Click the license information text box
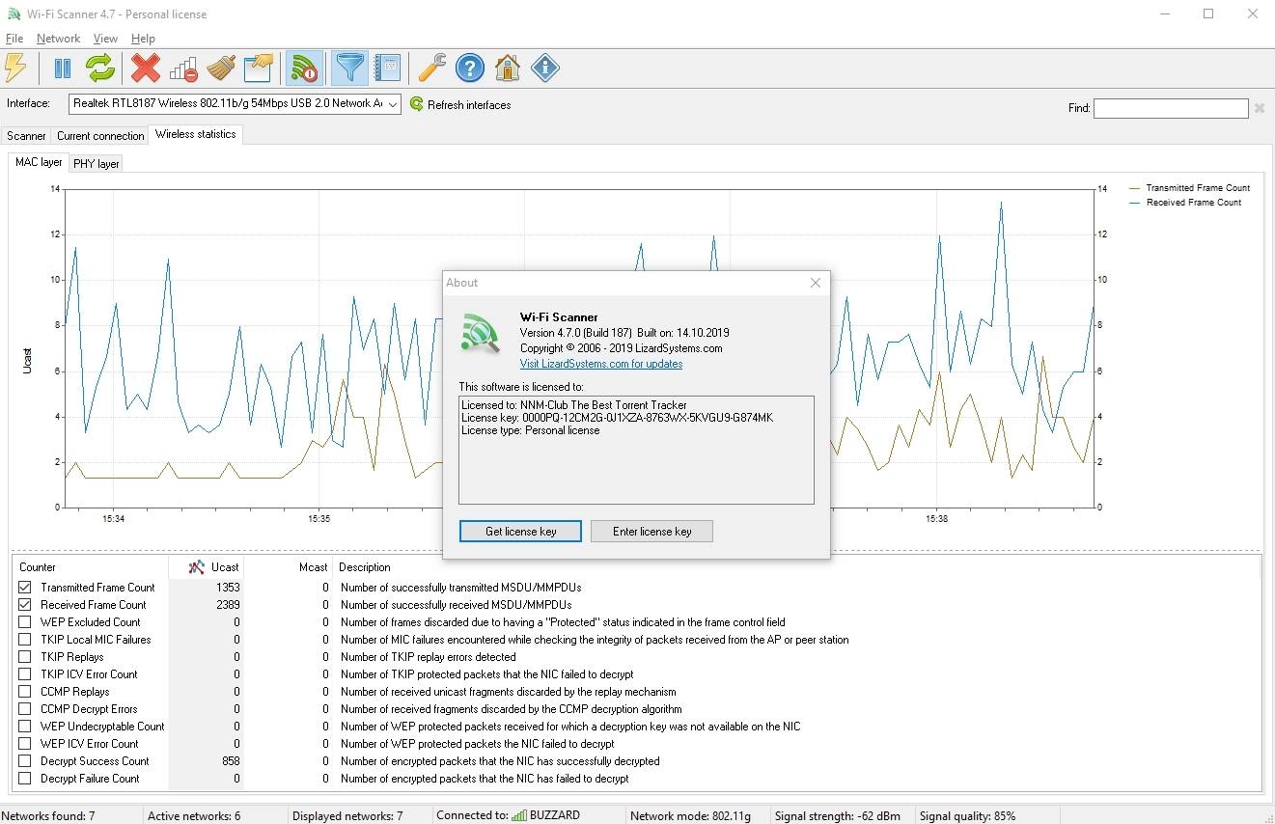 pyautogui.click(x=636, y=450)
